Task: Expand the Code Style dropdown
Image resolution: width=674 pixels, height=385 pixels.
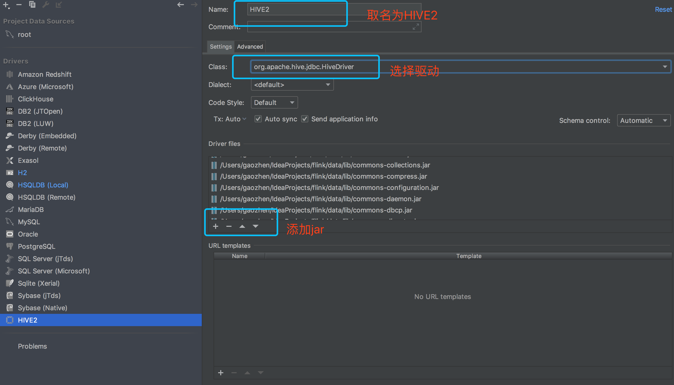Action: coord(274,103)
